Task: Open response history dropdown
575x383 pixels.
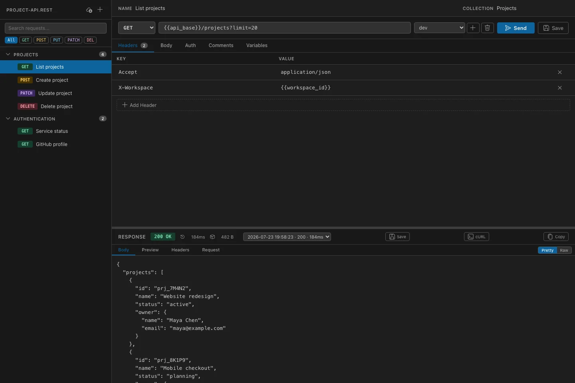Action: [287, 237]
